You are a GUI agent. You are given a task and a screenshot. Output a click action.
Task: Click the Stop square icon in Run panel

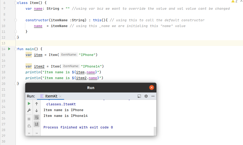(29, 119)
